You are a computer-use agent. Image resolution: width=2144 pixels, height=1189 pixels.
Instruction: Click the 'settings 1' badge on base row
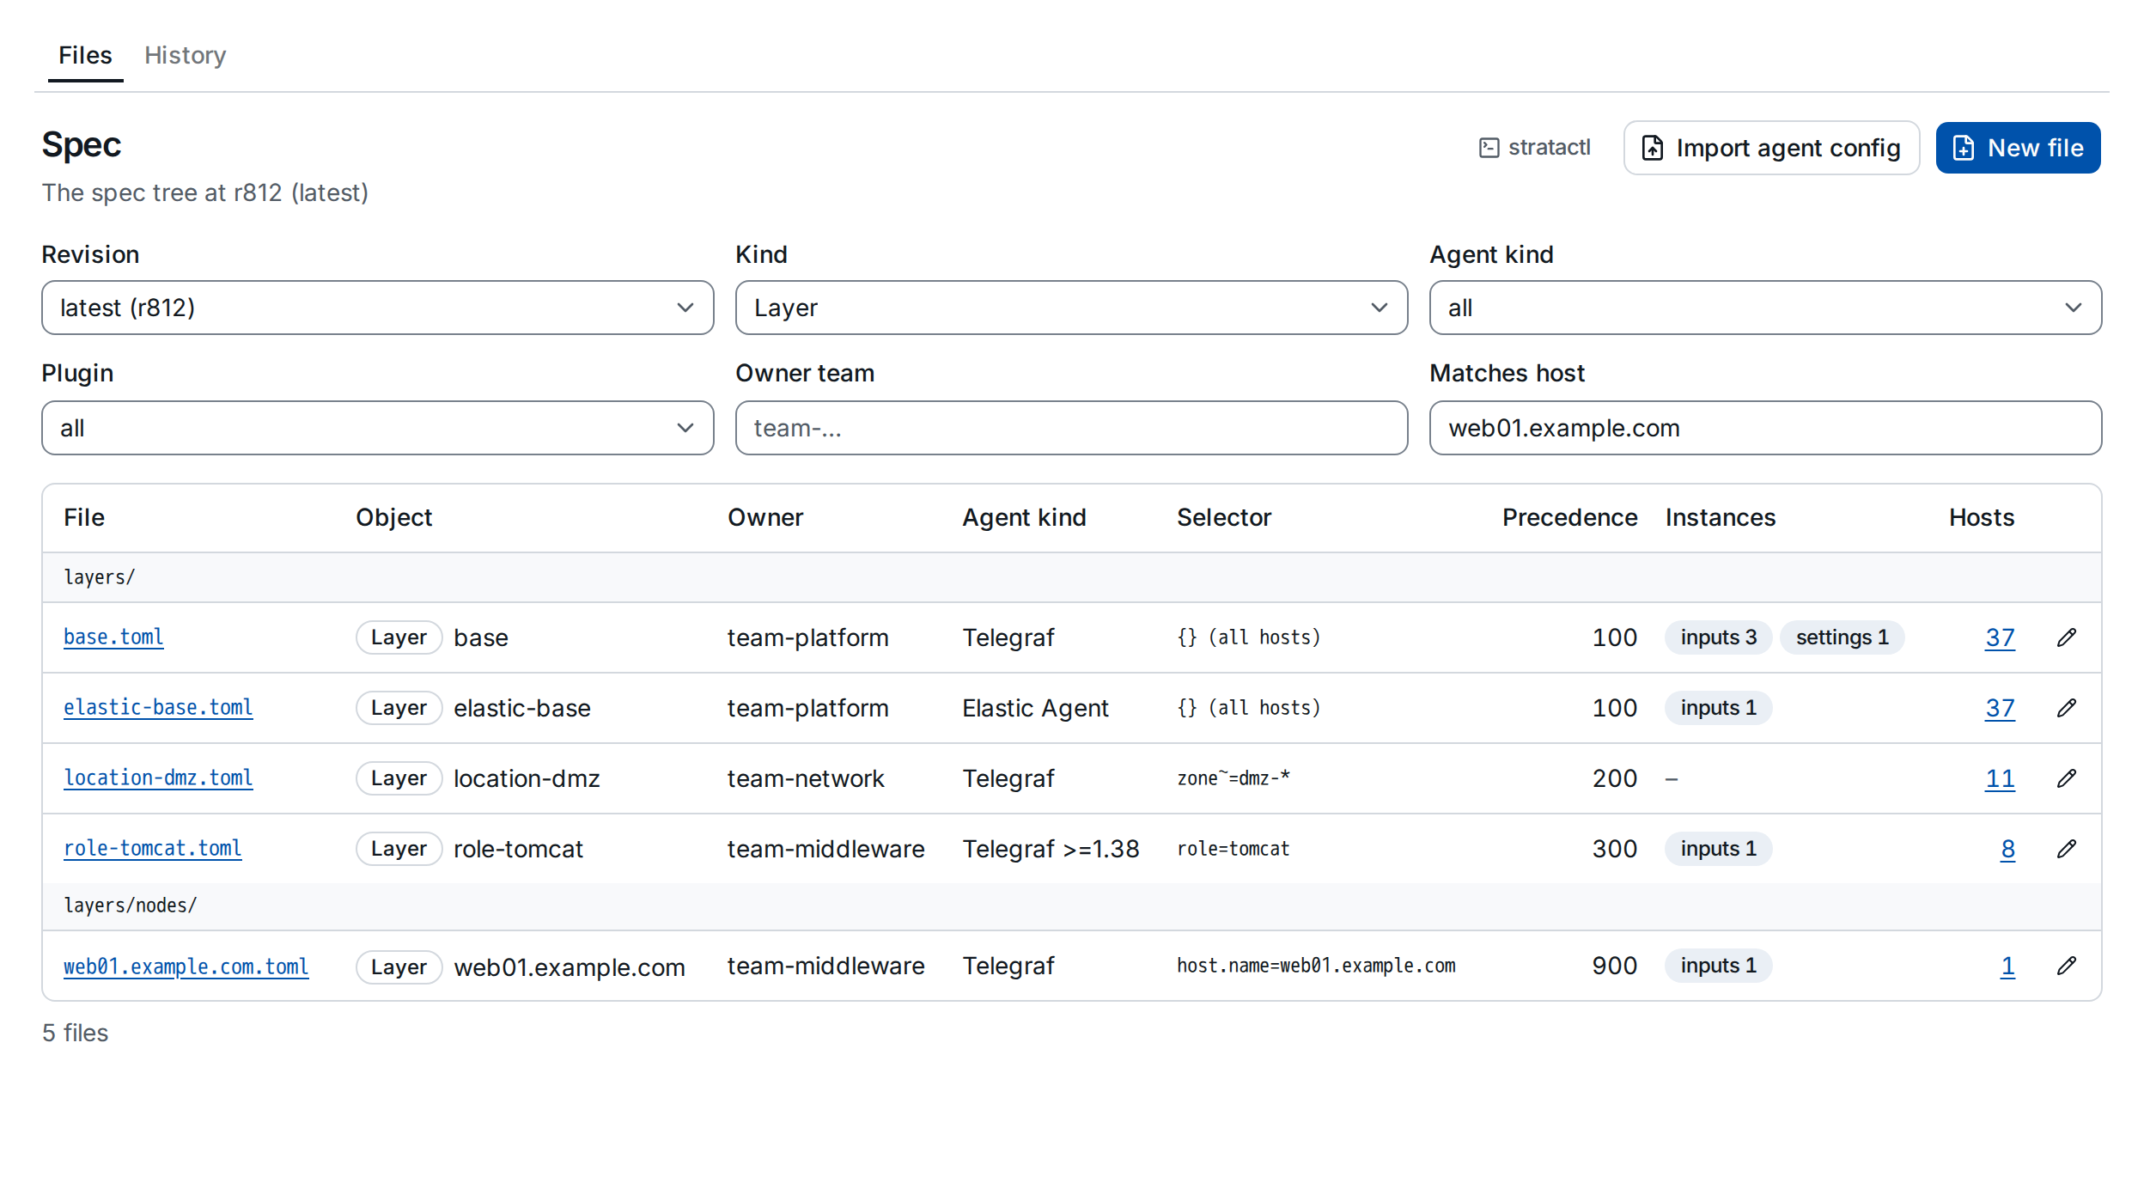pyautogui.click(x=1842, y=637)
